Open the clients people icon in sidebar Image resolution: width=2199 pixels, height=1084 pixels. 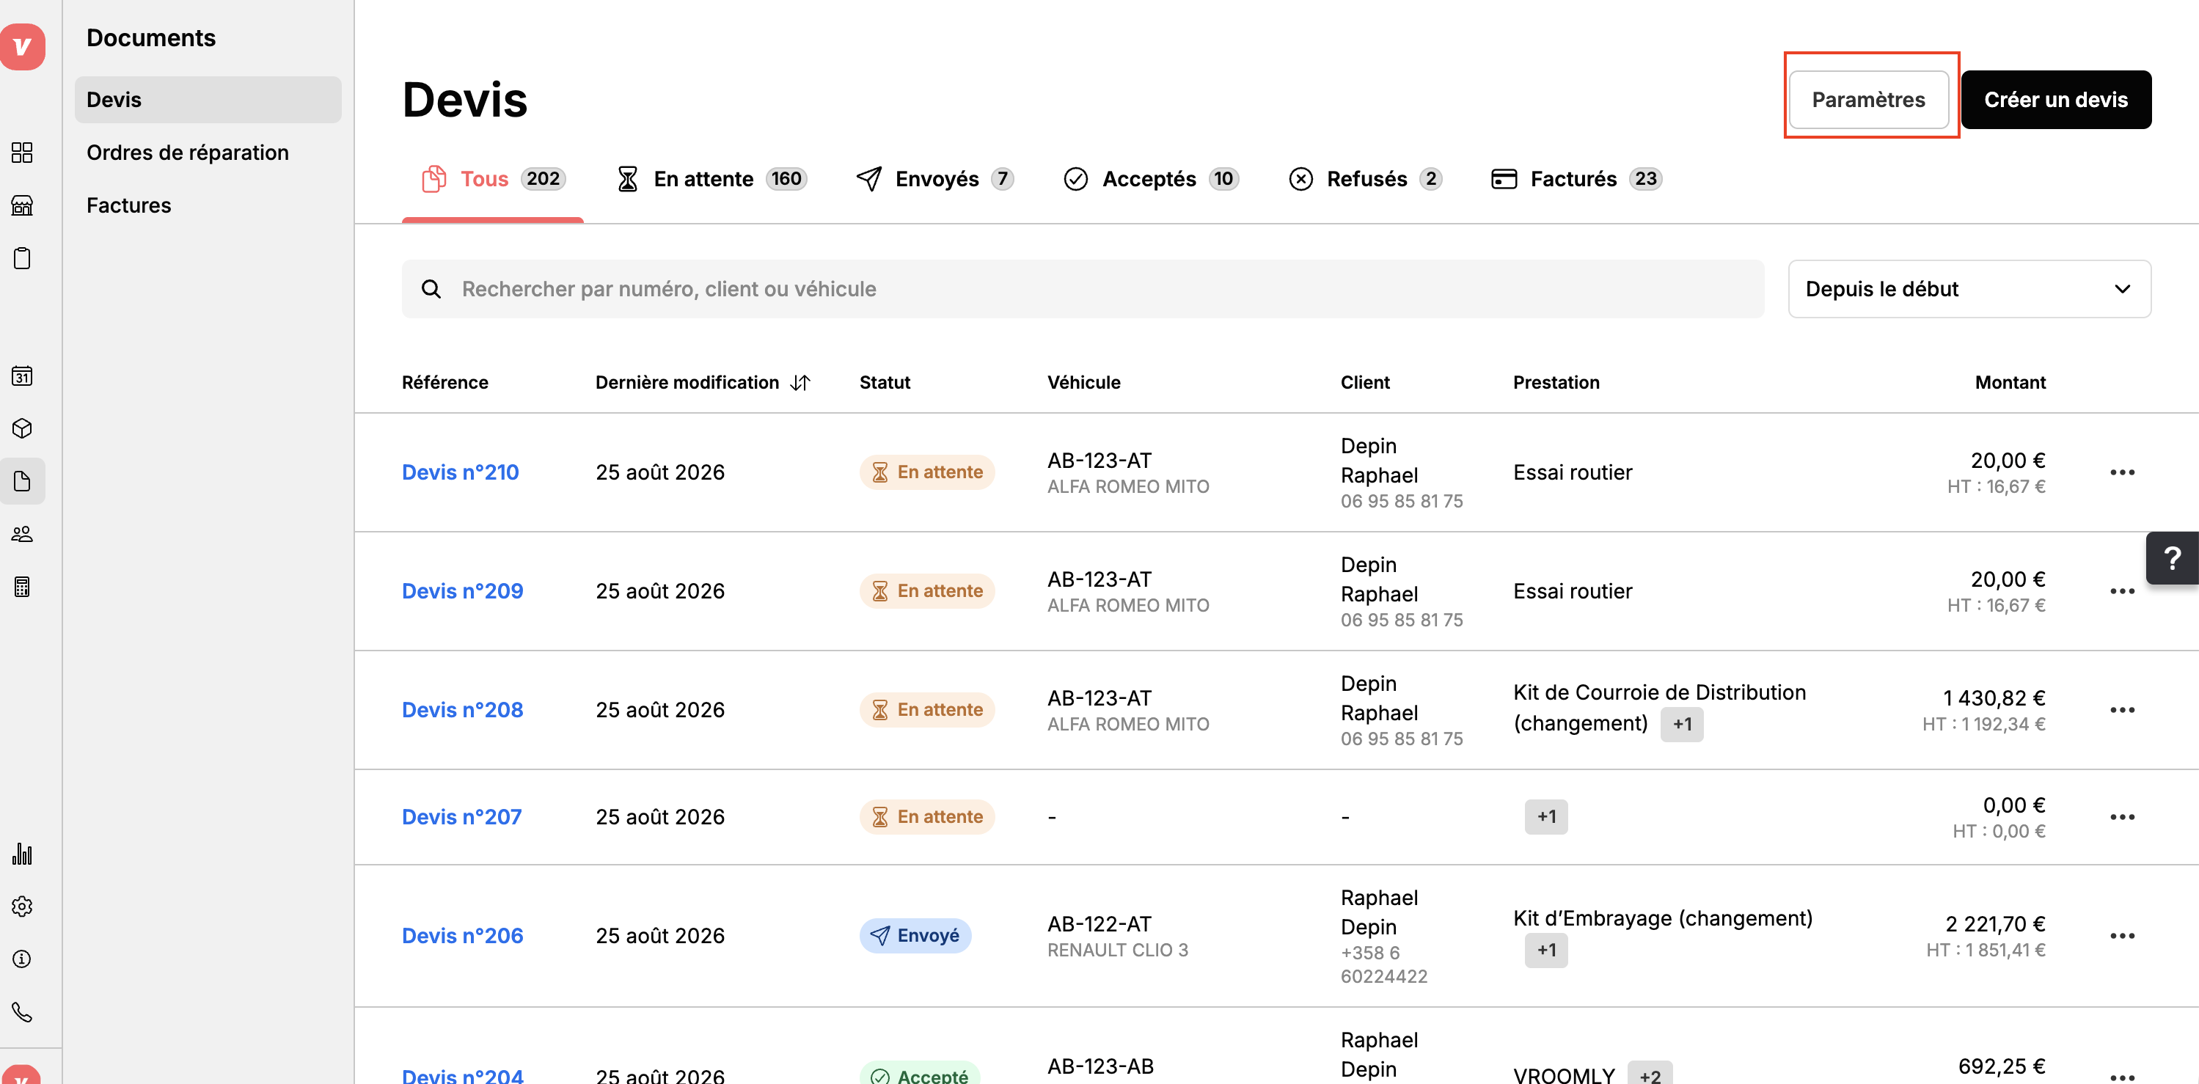tap(22, 535)
